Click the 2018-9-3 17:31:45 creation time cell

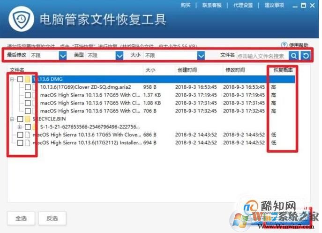[196, 103]
